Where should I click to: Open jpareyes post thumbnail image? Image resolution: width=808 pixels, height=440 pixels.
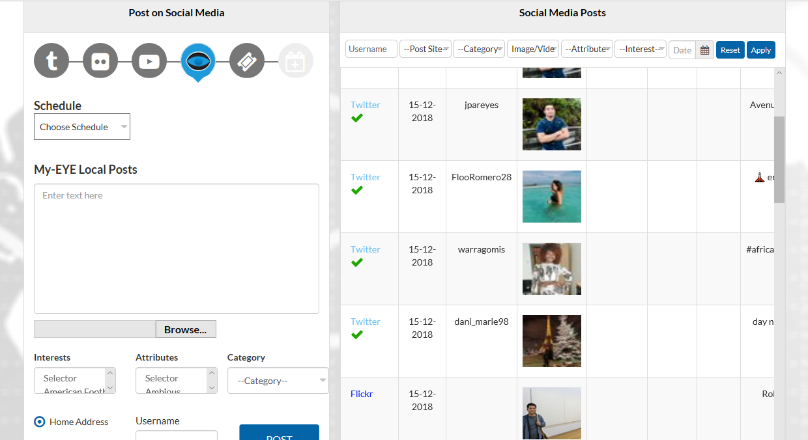coord(552,124)
